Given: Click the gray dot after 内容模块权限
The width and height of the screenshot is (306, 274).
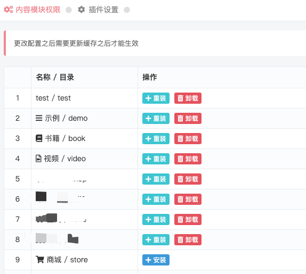Looking at the screenshot, I should (68, 10).
